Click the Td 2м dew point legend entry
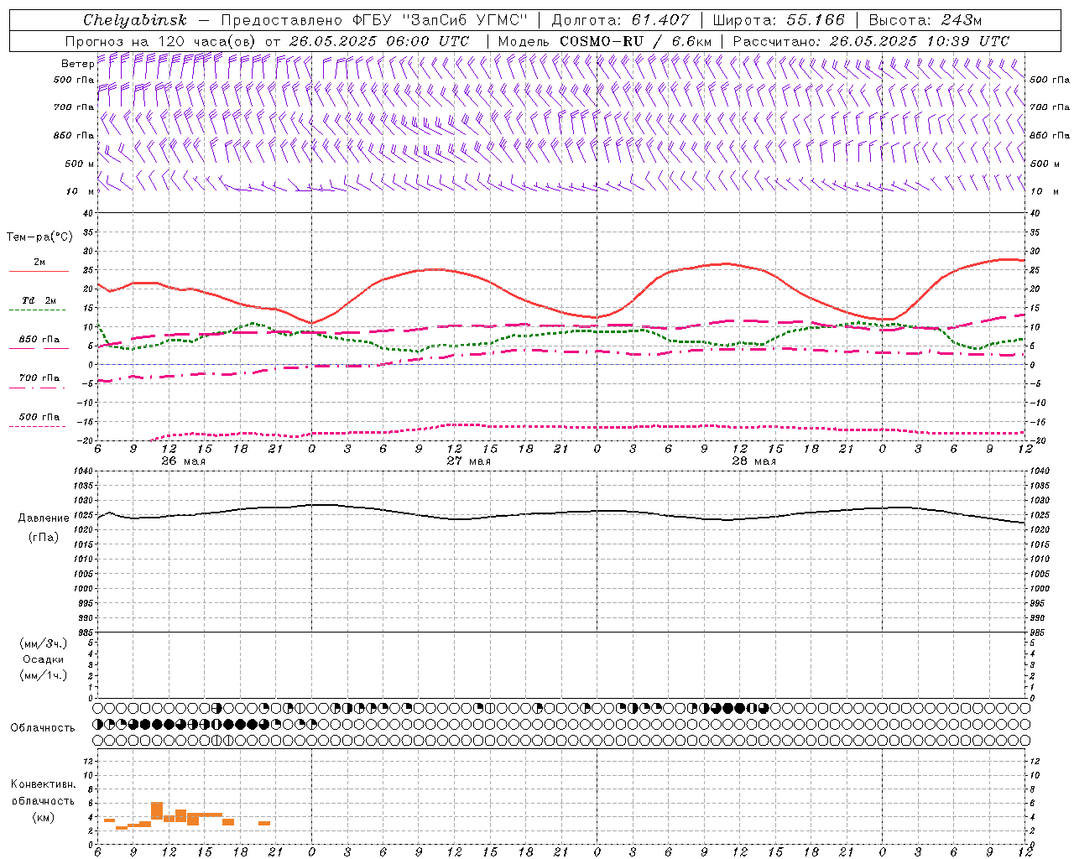 point(39,300)
